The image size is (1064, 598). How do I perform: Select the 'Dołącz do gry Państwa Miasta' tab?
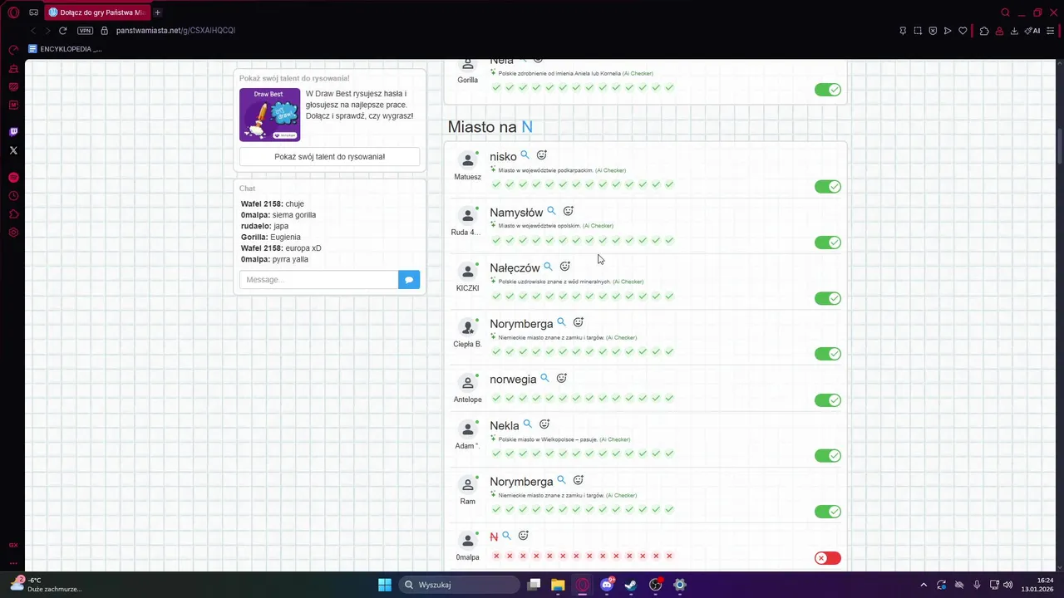click(96, 12)
